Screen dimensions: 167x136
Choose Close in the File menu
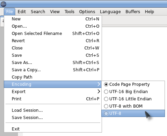(x=53, y=48)
